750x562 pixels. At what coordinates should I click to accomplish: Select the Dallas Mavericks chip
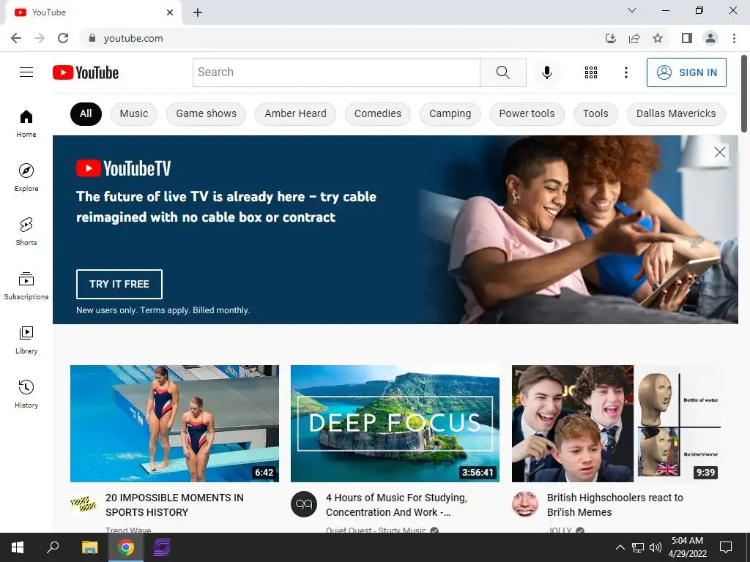(x=676, y=113)
